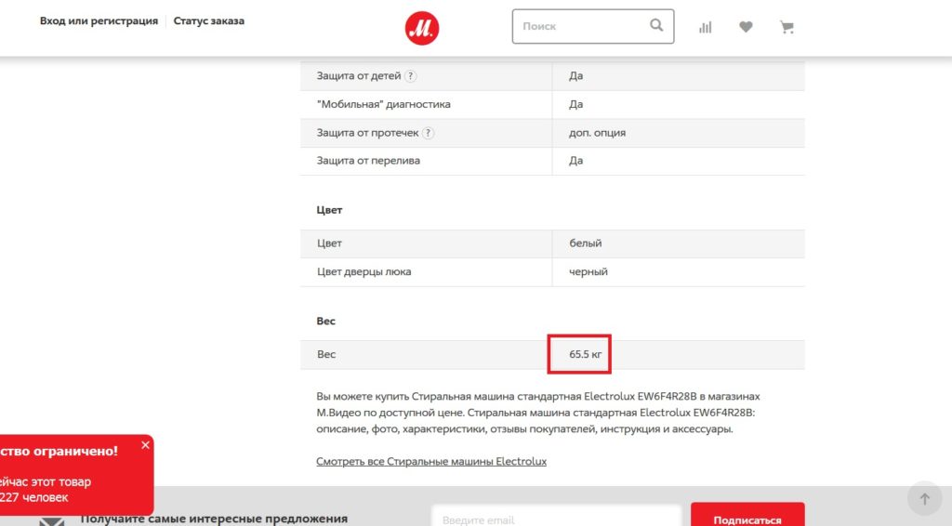Open 'Смотреть все Стиральные машины Electrolux' link

(x=431, y=461)
